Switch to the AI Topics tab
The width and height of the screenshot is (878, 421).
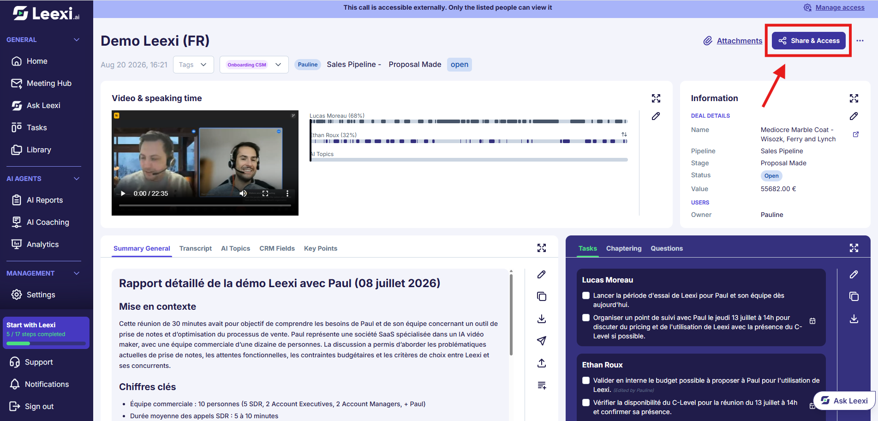point(235,248)
